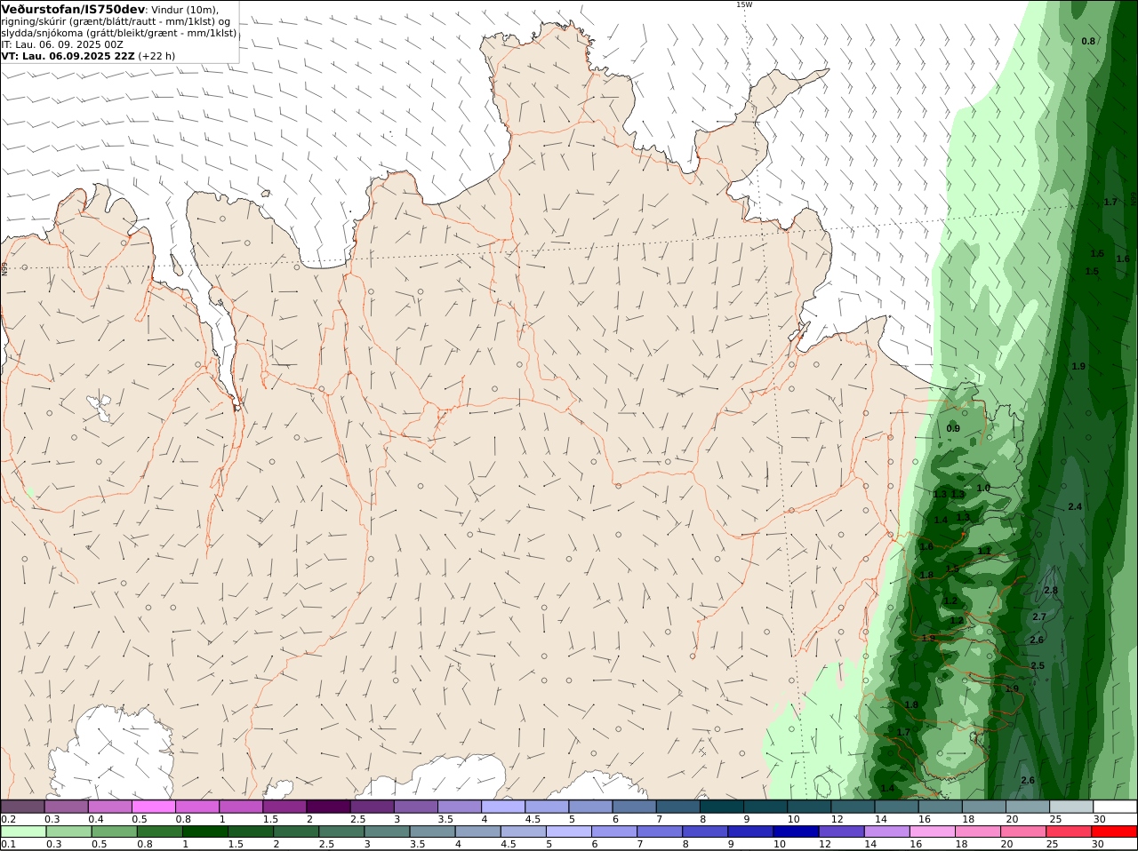Pick dark teal 8–9 snow scale swatch

pyautogui.click(x=723, y=806)
